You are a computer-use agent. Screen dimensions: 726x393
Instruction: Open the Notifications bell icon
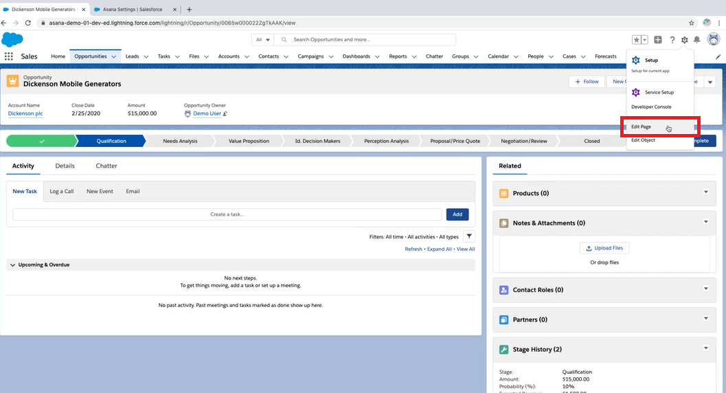pos(697,40)
